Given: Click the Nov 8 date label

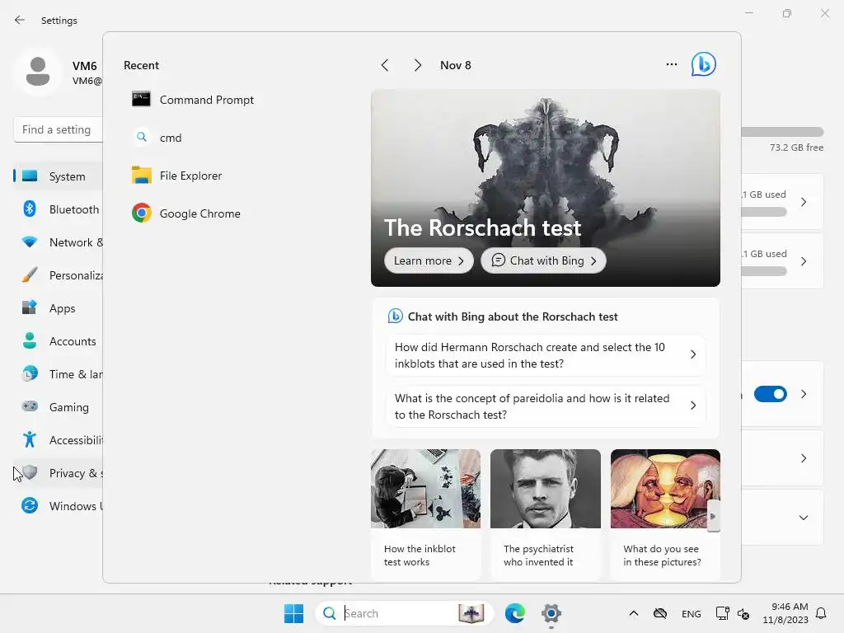Looking at the screenshot, I should tap(455, 65).
